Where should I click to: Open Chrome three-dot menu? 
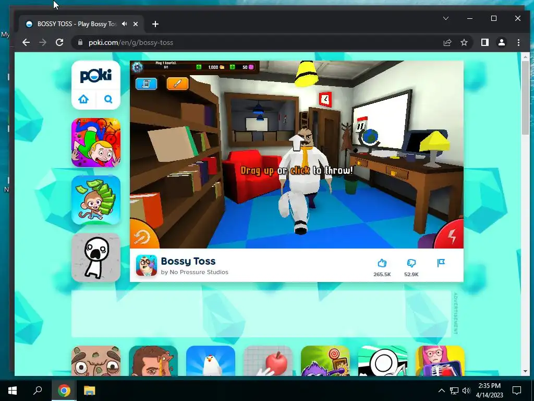518,43
